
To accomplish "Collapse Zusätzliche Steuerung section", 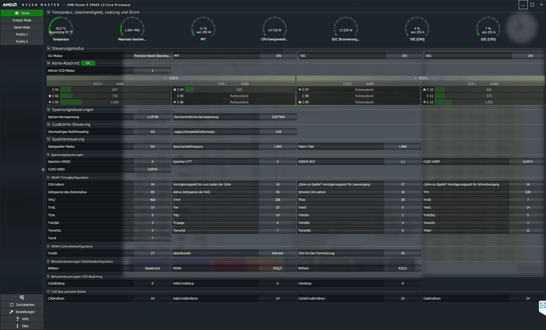I will click(x=49, y=124).
